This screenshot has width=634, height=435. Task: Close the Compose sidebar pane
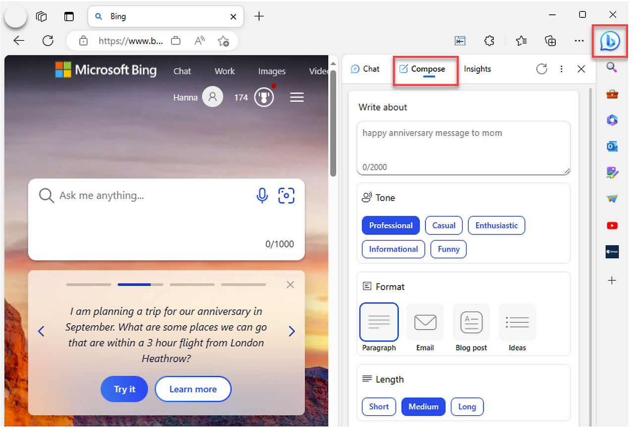click(581, 69)
